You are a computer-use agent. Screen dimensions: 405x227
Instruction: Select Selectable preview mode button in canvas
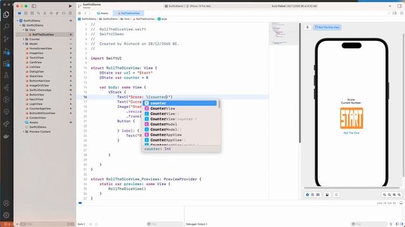(x=313, y=195)
